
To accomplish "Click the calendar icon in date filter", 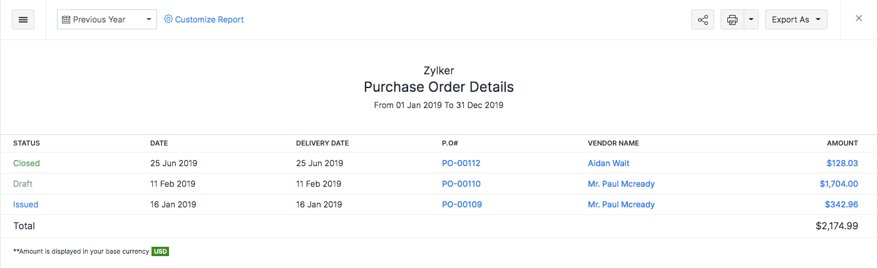I will (x=66, y=19).
